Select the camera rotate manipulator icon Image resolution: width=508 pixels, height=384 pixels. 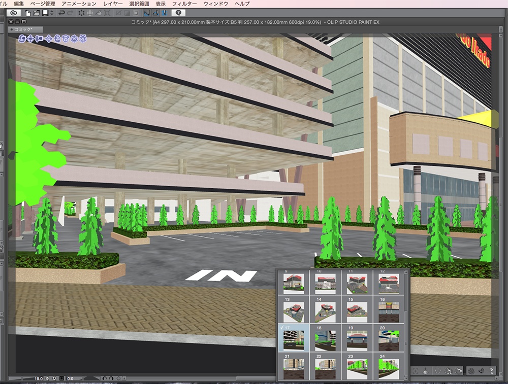(x=22, y=39)
